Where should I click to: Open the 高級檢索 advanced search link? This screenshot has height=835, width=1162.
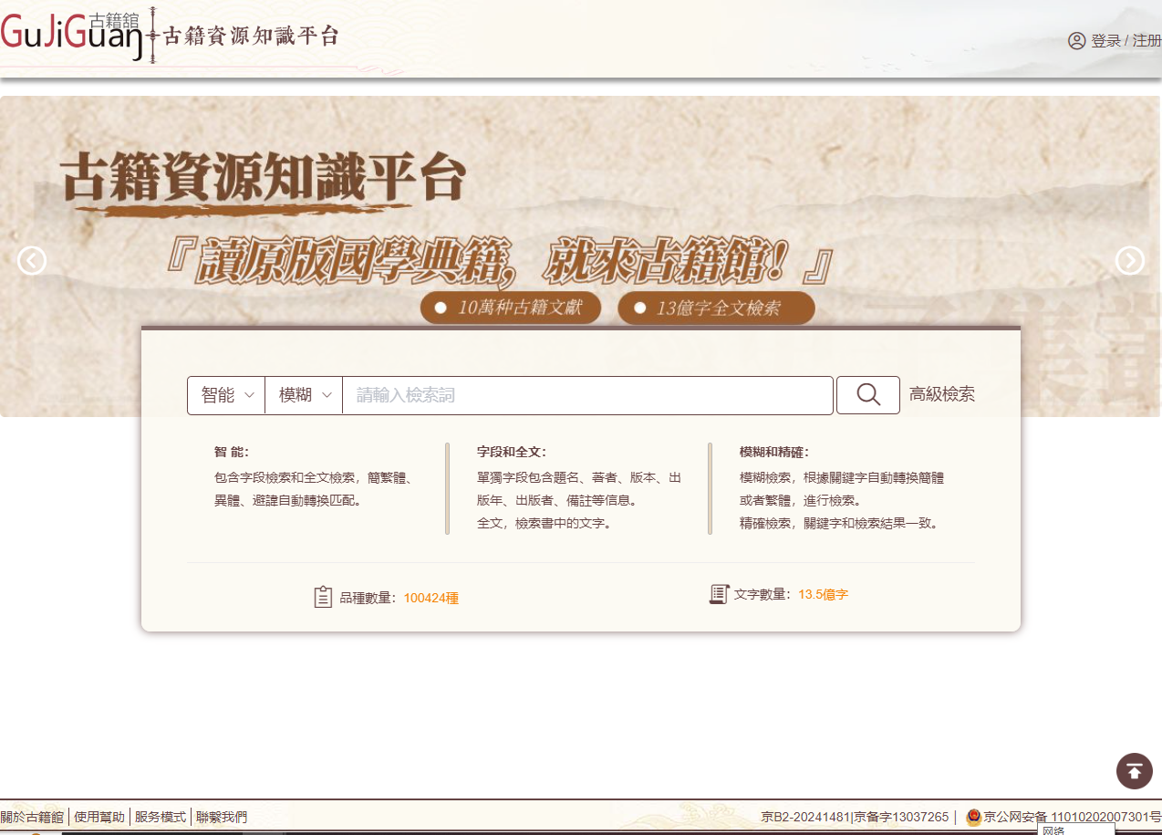pos(941,394)
